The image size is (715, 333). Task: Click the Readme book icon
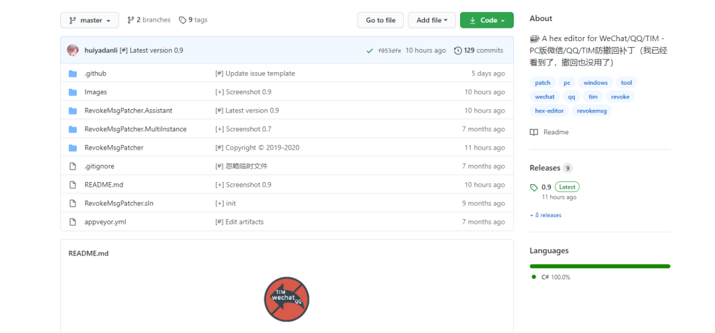click(534, 132)
